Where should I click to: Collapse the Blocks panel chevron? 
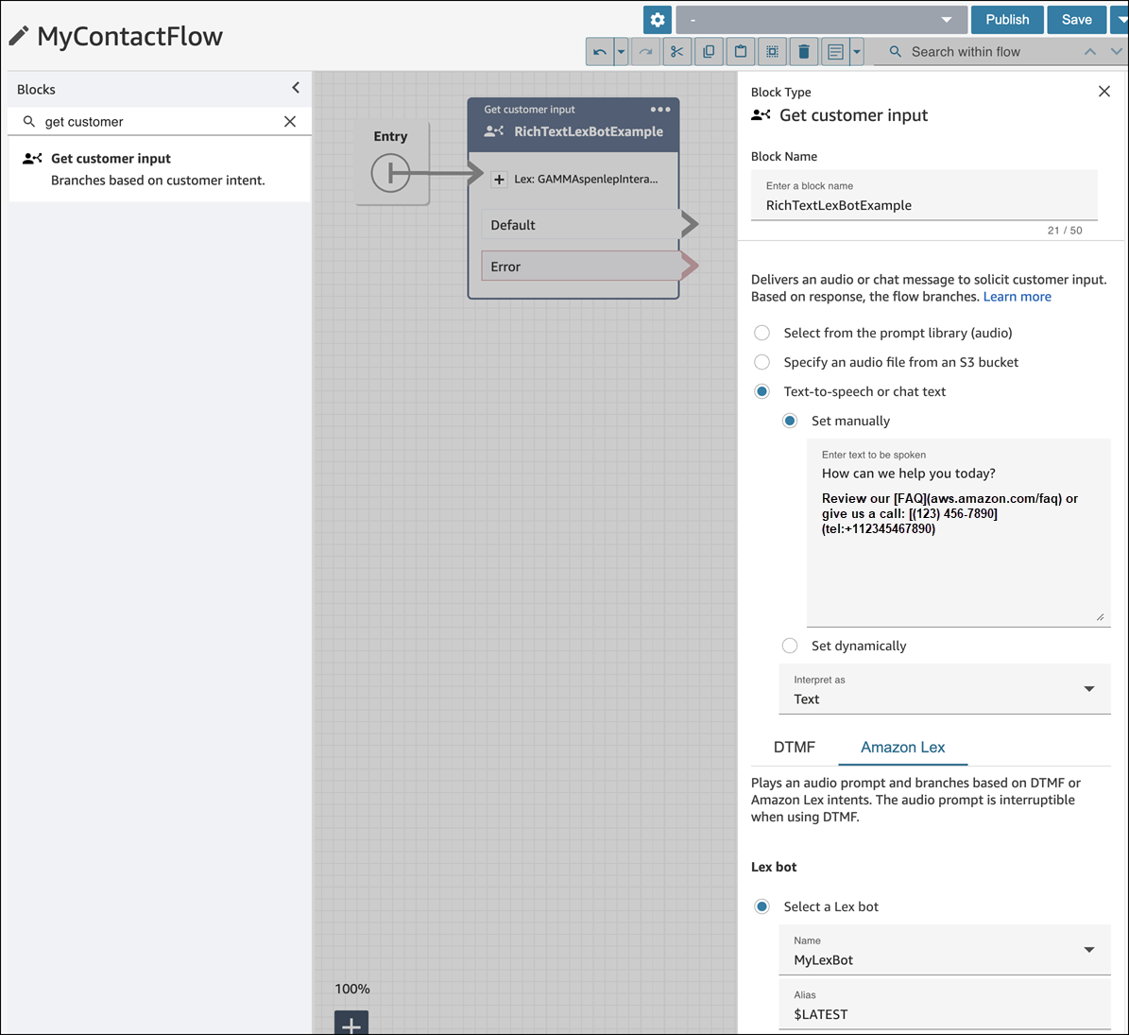coord(296,88)
